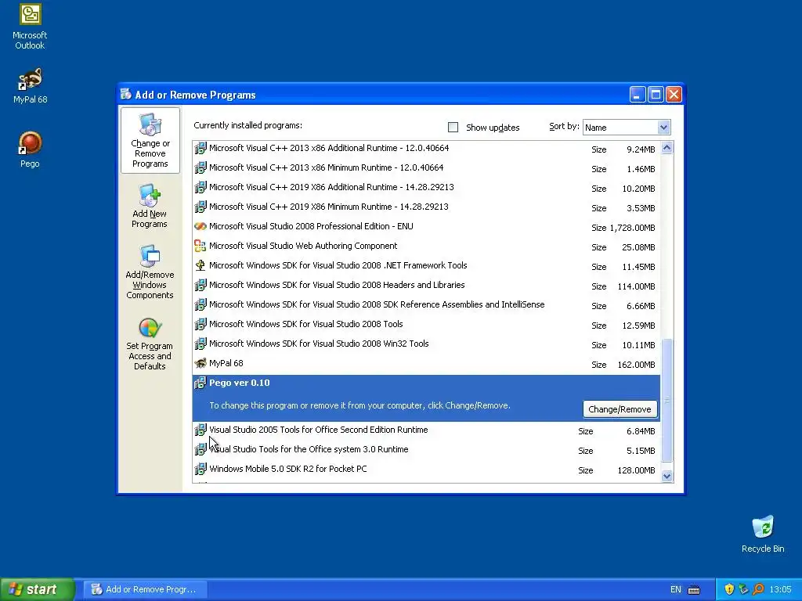Click EN language indicator in taskbar

676,589
